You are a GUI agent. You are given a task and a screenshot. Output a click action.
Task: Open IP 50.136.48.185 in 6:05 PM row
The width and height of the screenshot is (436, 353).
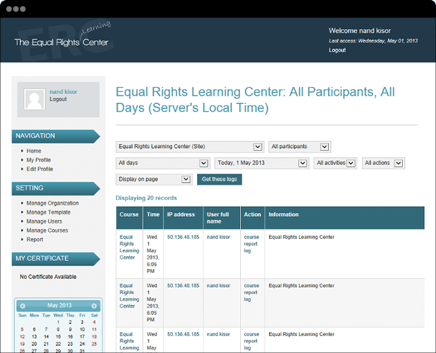point(183,286)
